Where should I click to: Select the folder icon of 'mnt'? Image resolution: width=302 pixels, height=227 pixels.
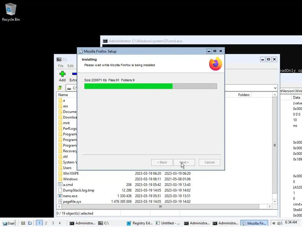pos(60,123)
